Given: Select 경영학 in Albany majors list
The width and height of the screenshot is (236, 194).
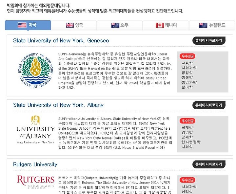Looking at the screenshot, I should click(187, 132).
